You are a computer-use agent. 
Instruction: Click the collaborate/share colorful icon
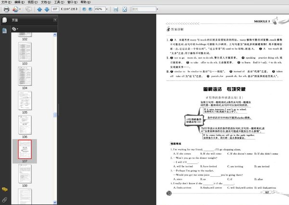[15, 9]
